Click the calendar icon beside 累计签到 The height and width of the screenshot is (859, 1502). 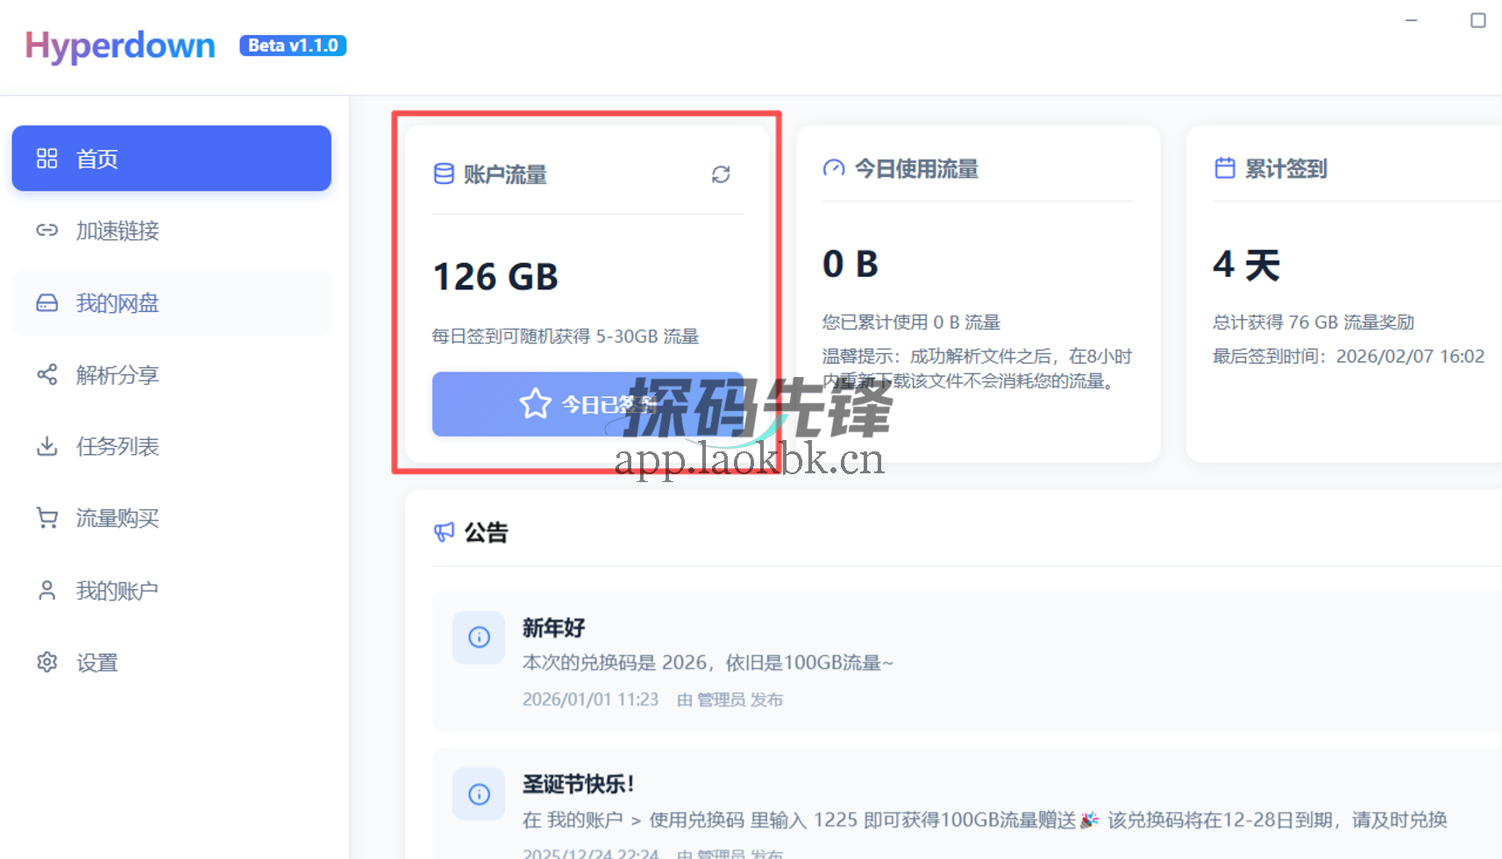coord(1223,167)
